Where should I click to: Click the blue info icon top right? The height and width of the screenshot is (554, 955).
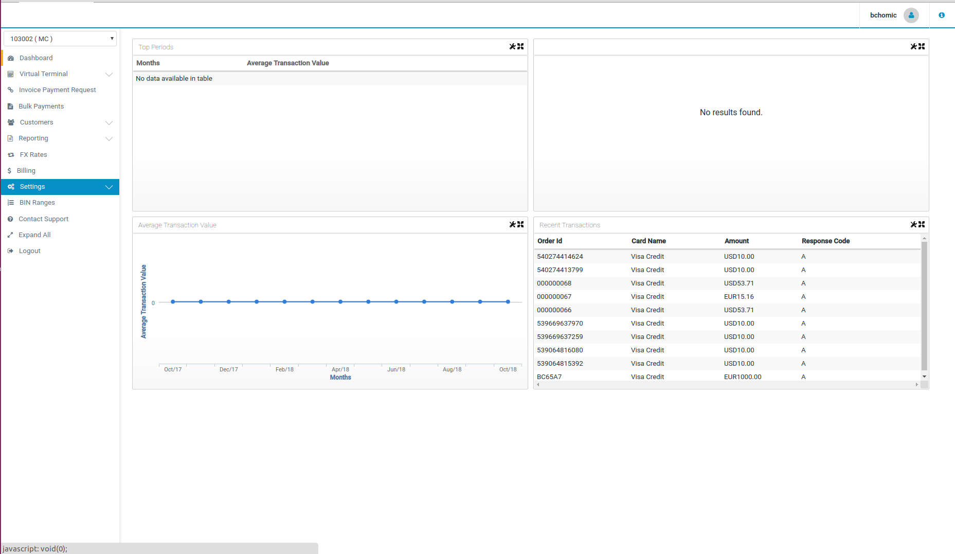click(941, 15)
